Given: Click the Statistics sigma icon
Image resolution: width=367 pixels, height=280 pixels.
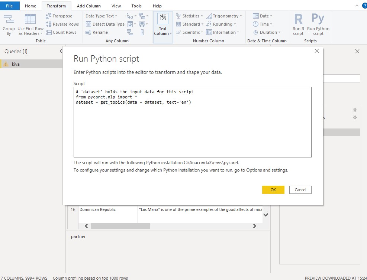Looking at the screenshot, I should tap(178, 16).
